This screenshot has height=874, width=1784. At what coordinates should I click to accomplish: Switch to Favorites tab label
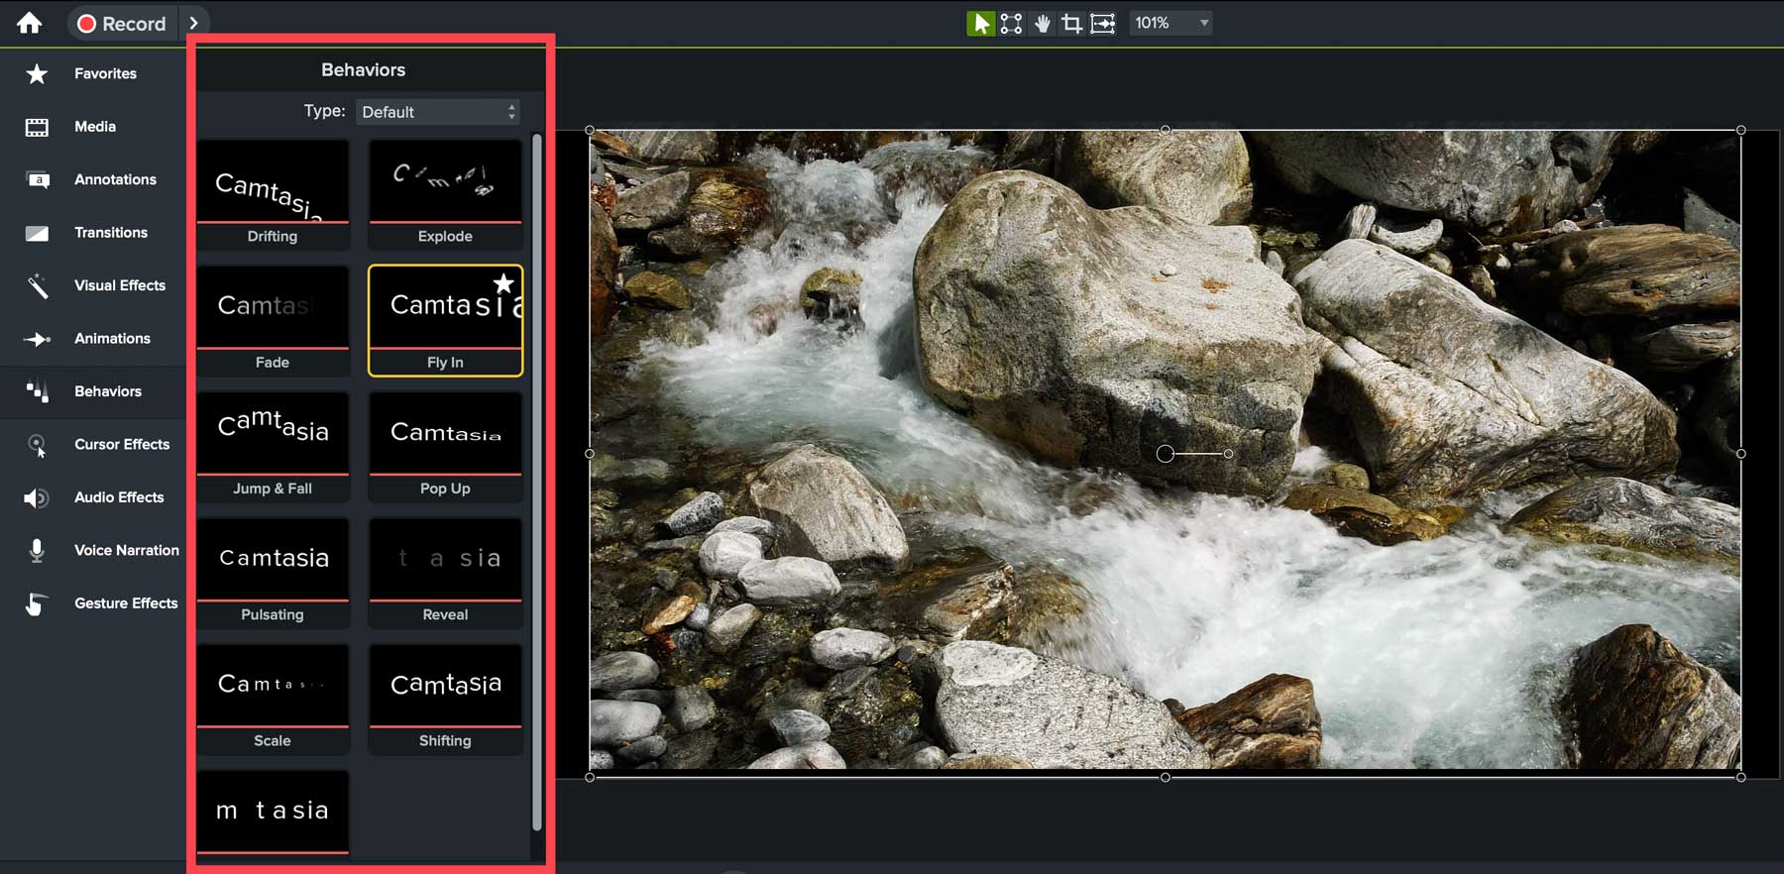tap(105, 73)
